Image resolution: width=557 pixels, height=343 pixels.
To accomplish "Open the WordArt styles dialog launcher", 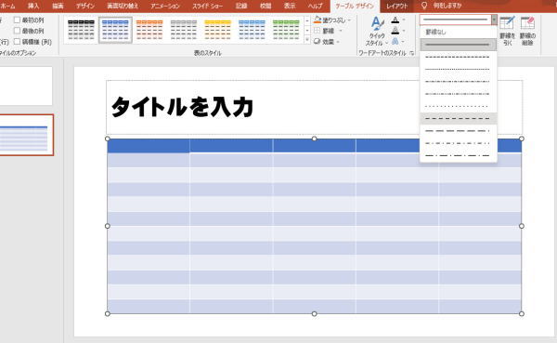I will coord(411,53).
